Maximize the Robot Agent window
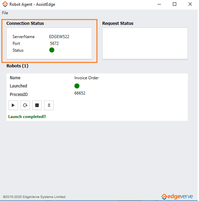Viewport: 199px width, 201px height. (175, 4)
